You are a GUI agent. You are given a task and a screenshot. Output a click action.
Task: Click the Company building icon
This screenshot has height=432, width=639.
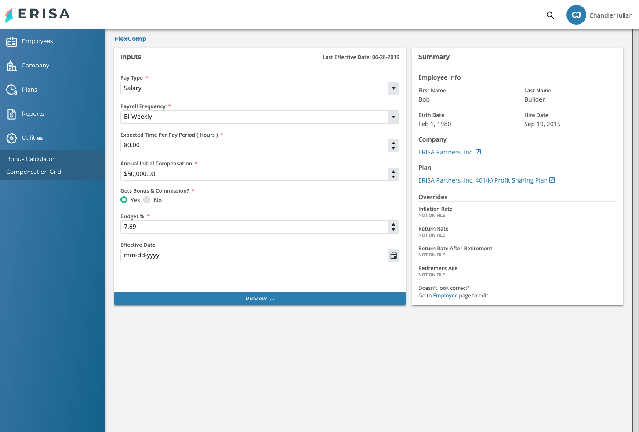pos(11,66)
